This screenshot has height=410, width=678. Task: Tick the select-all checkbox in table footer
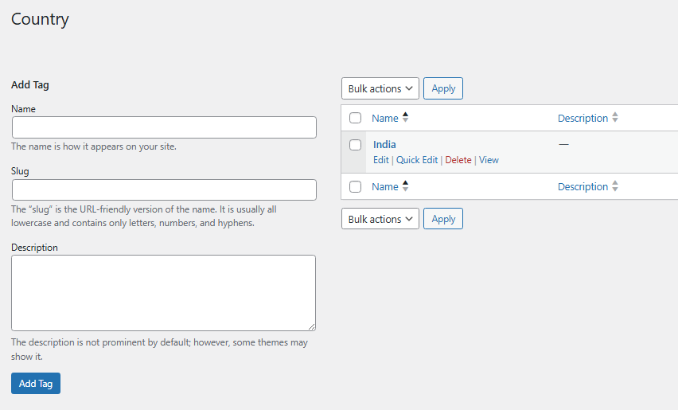tap(356, 187)
